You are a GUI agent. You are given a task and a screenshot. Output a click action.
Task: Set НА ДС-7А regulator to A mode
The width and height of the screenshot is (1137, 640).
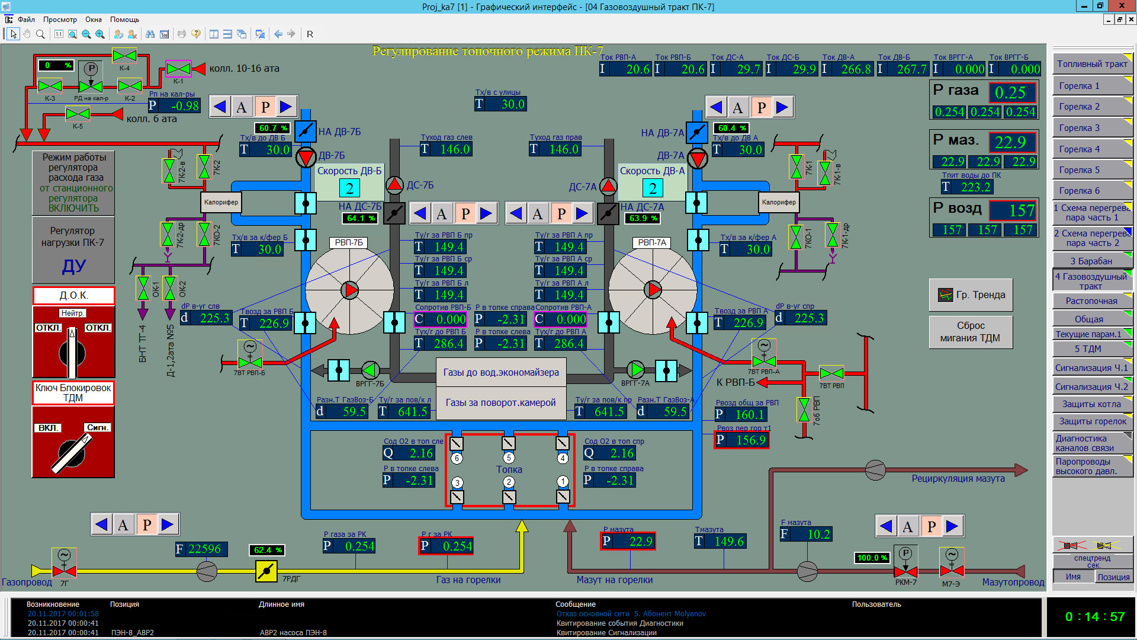[537, 213]
